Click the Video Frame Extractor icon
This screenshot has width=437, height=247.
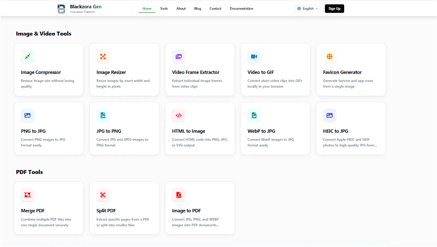coord(179,56)
